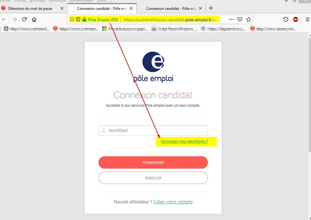Open the Où trouver mes identifiants link
Viewport: 311px width, 220px height.
[184, 142]
